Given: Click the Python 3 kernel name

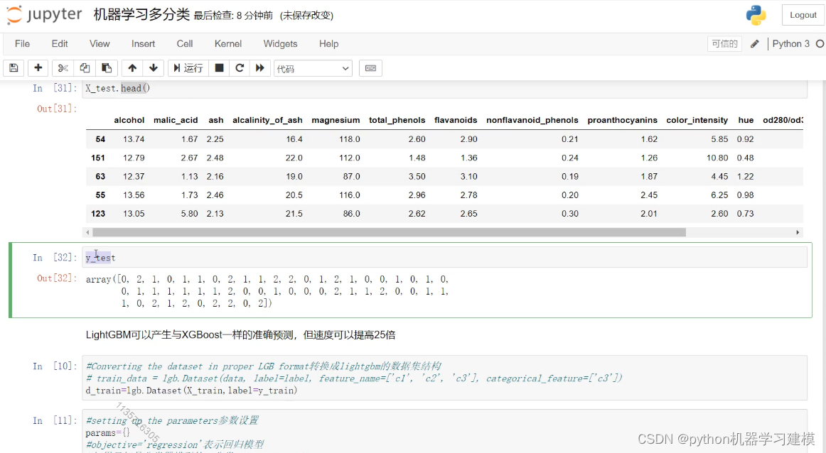Looking at the screenshot, I should [790, 44].
